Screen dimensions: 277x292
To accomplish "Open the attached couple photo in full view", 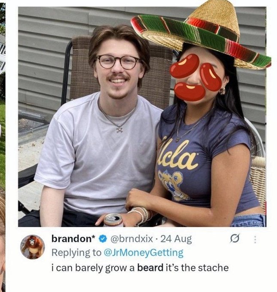I will [x=142, y=117].
